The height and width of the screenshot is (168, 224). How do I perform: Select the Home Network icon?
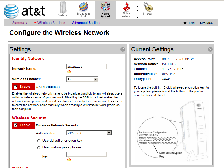coord(105,7)
